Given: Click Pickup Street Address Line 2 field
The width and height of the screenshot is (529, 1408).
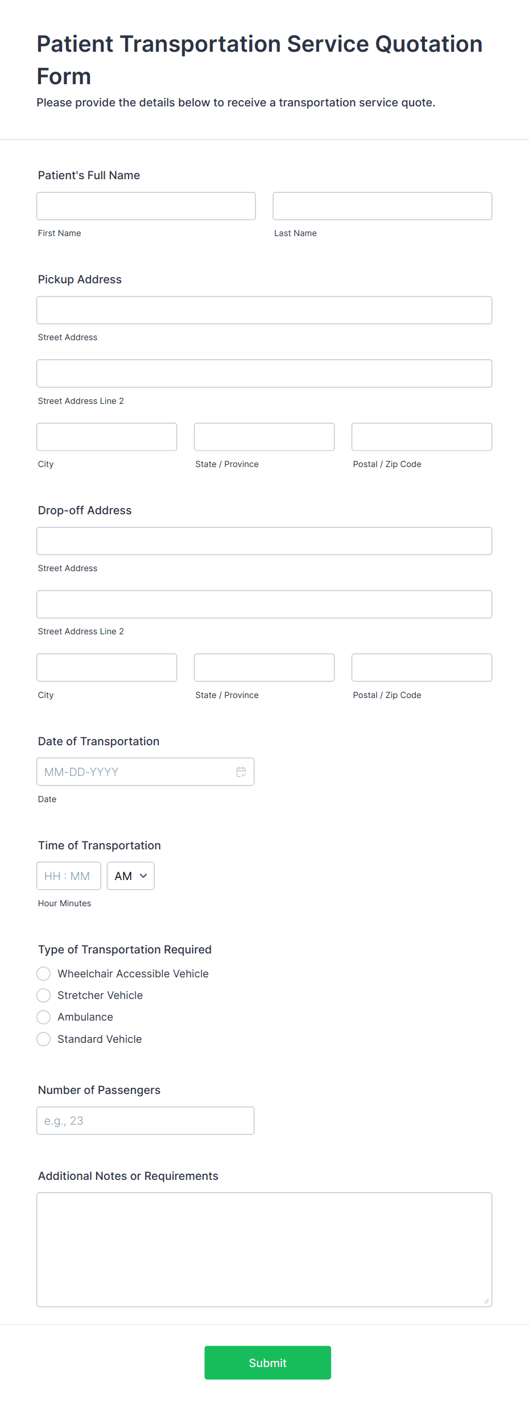Looking at the screenshot, I should point(264,373).
